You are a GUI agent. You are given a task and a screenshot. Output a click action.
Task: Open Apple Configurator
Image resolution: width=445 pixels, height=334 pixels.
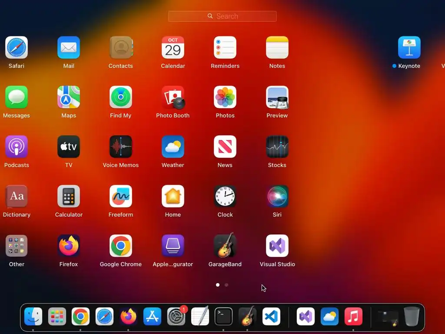click(173, 246)
